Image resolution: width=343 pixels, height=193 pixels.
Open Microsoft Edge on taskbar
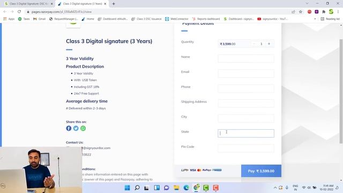pyautogui.click(x=186, y=188)
